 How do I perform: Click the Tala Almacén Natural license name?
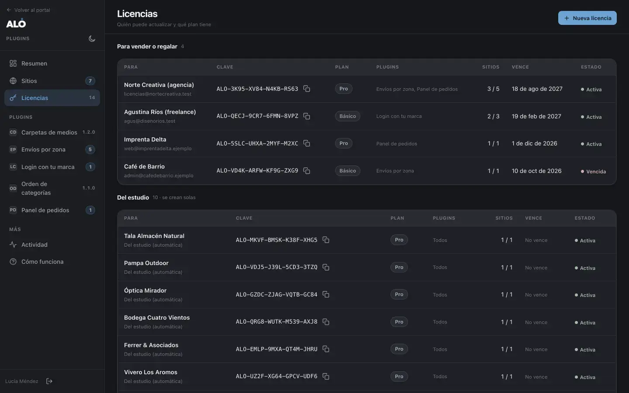[x=154, y=236]
